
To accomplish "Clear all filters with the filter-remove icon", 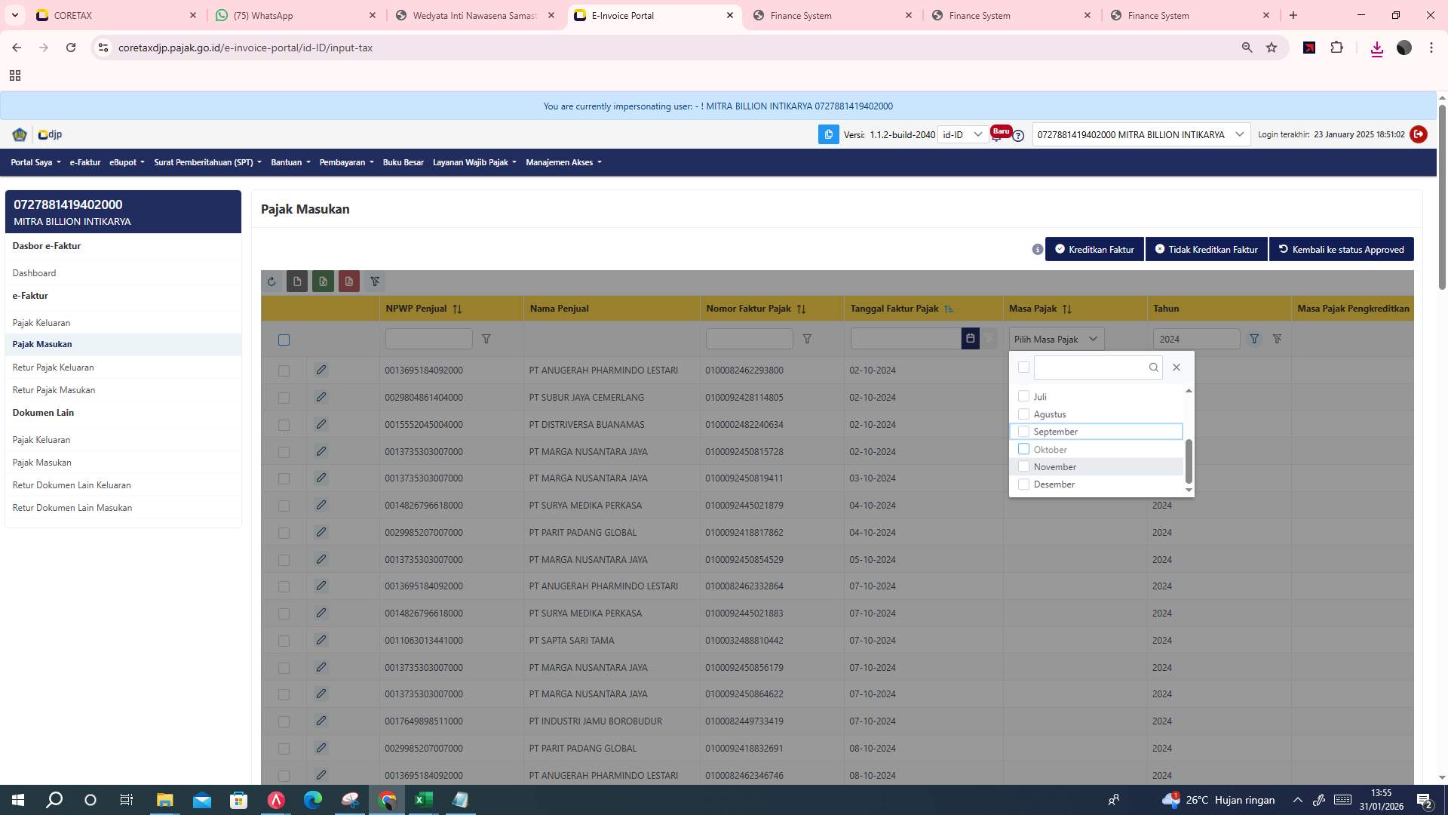I will coord(375,281).
